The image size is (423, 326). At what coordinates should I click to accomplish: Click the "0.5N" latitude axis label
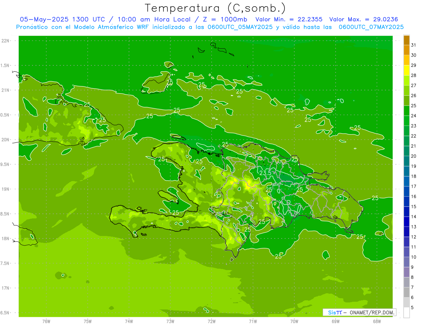coord(6,115)
